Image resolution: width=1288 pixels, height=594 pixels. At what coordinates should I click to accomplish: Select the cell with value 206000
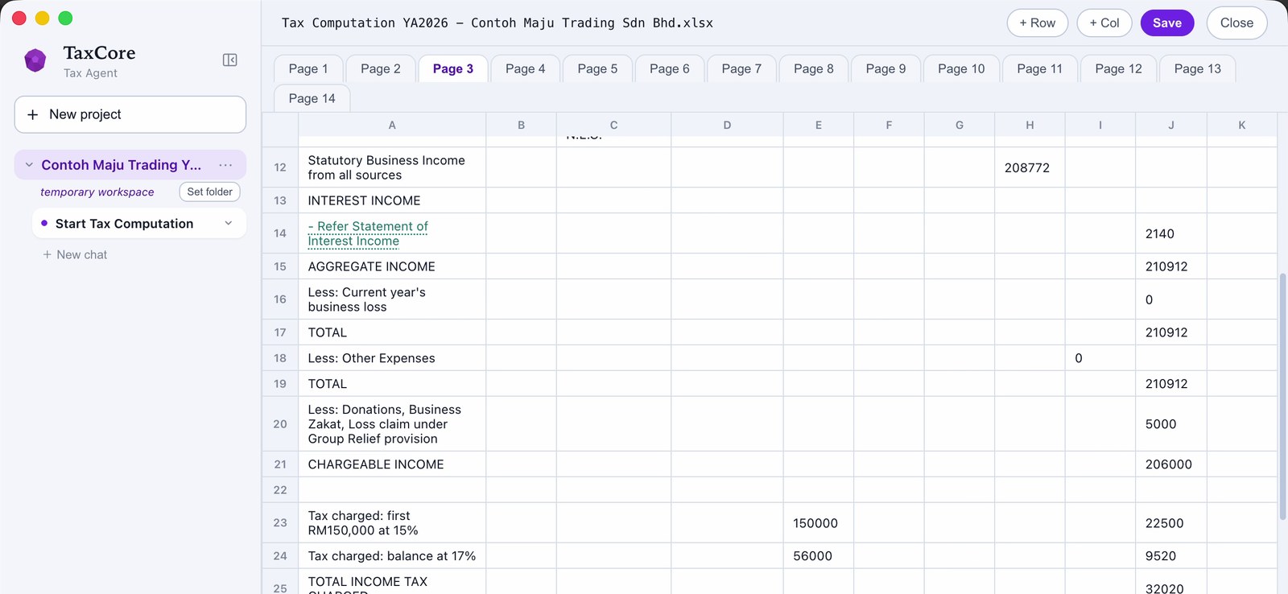pos(1170,464)
